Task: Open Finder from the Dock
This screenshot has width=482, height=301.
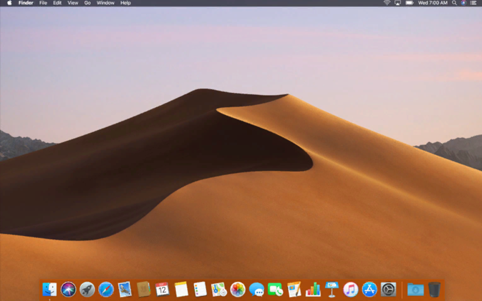Action: pyautogui.click(x=49, y=289)
